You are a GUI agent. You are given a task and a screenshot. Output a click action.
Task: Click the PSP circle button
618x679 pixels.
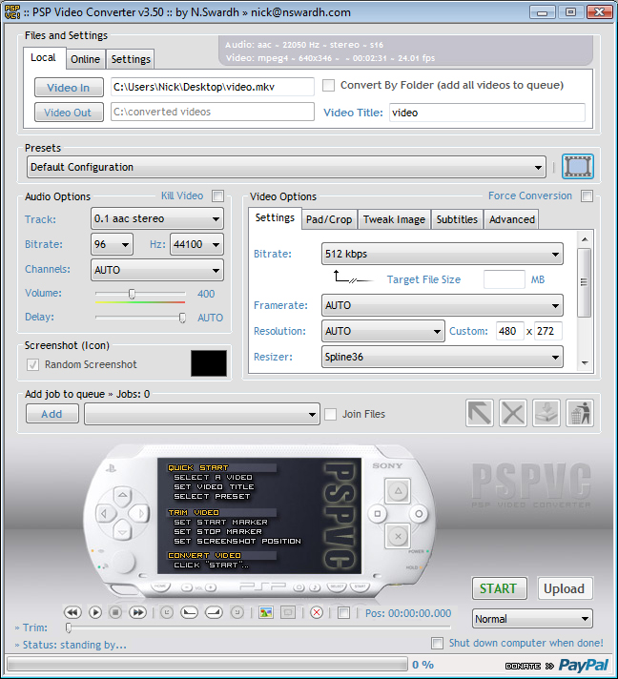coord(419,514)
